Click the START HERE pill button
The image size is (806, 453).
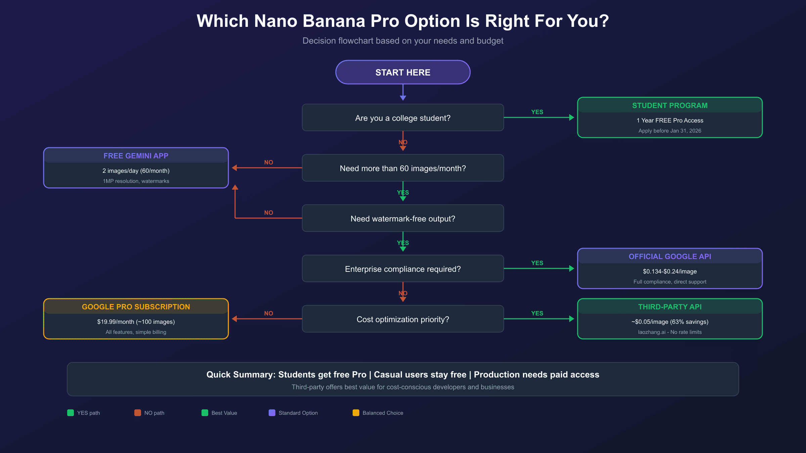[x=403, y=72]
